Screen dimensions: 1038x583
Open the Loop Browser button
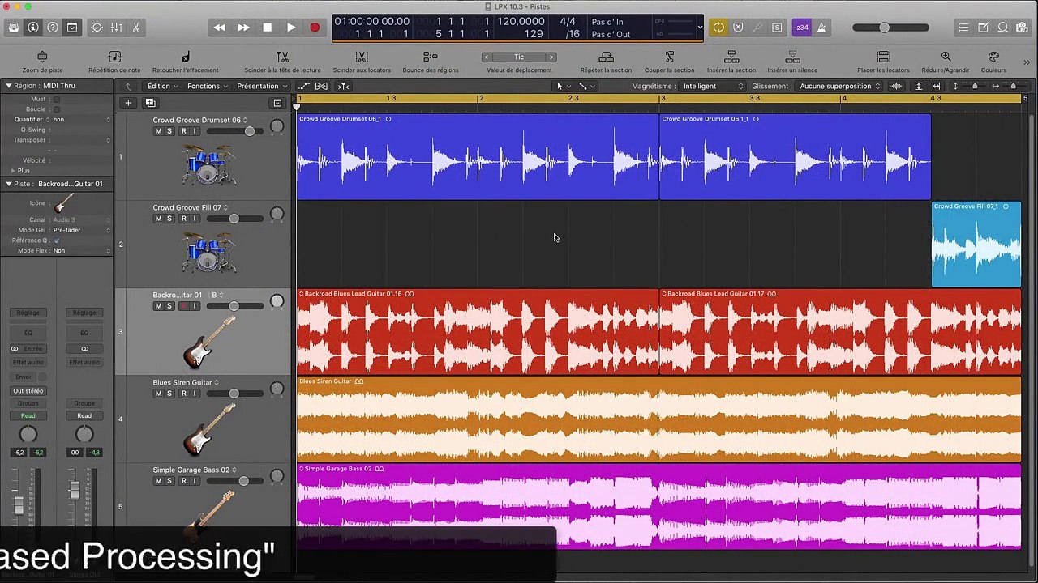(x=1003, y=28)
